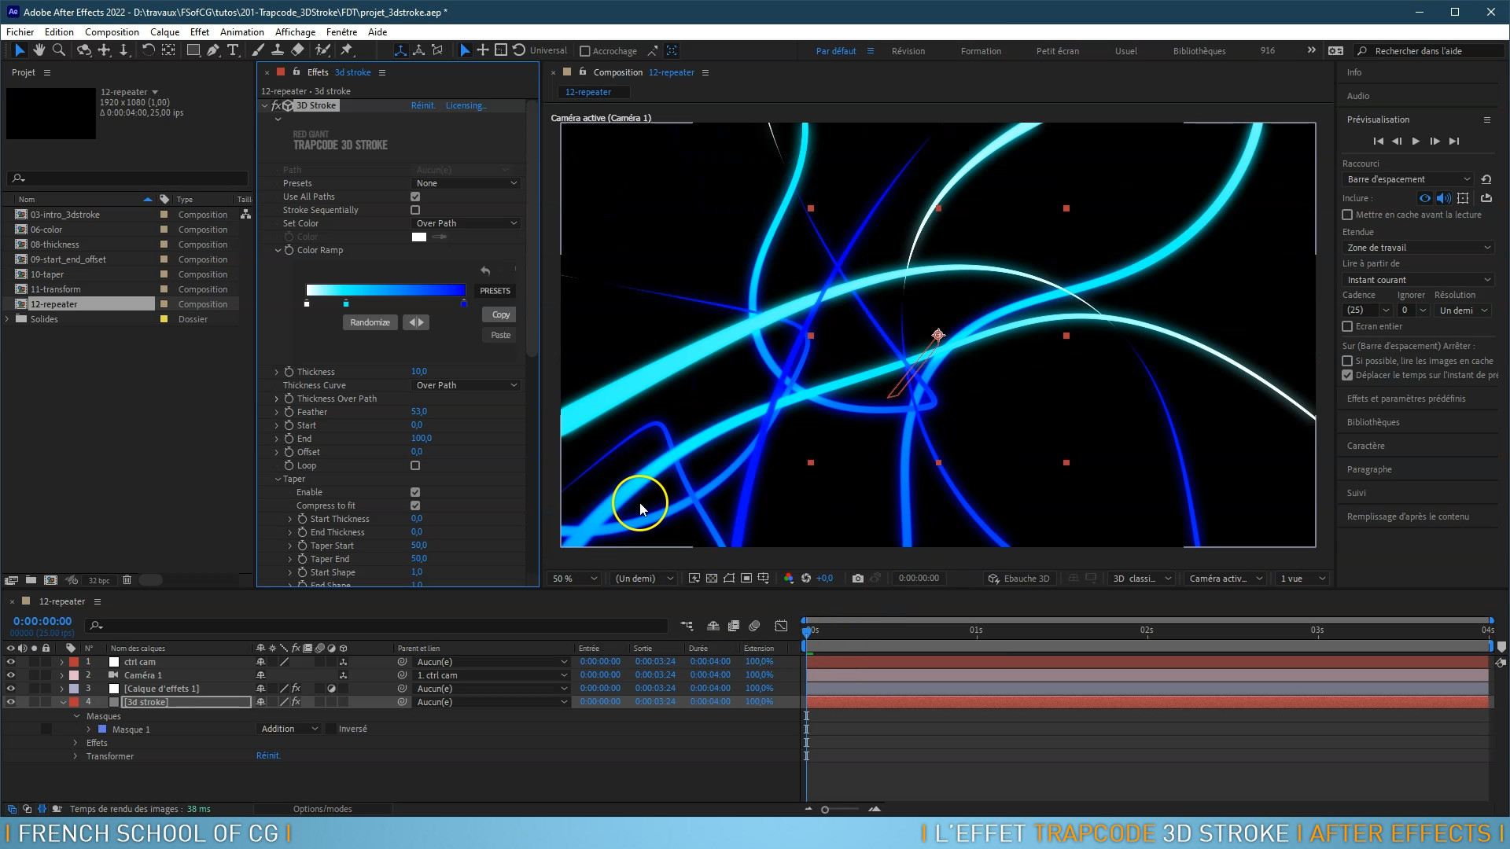Click the 3D classification mode icon
This screenshot has height=849, width=1510.
click(1141, 579)
